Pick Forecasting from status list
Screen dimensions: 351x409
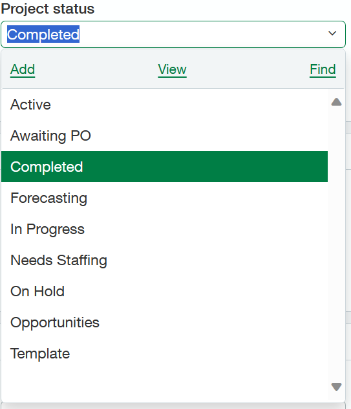[x=164, y=198]
